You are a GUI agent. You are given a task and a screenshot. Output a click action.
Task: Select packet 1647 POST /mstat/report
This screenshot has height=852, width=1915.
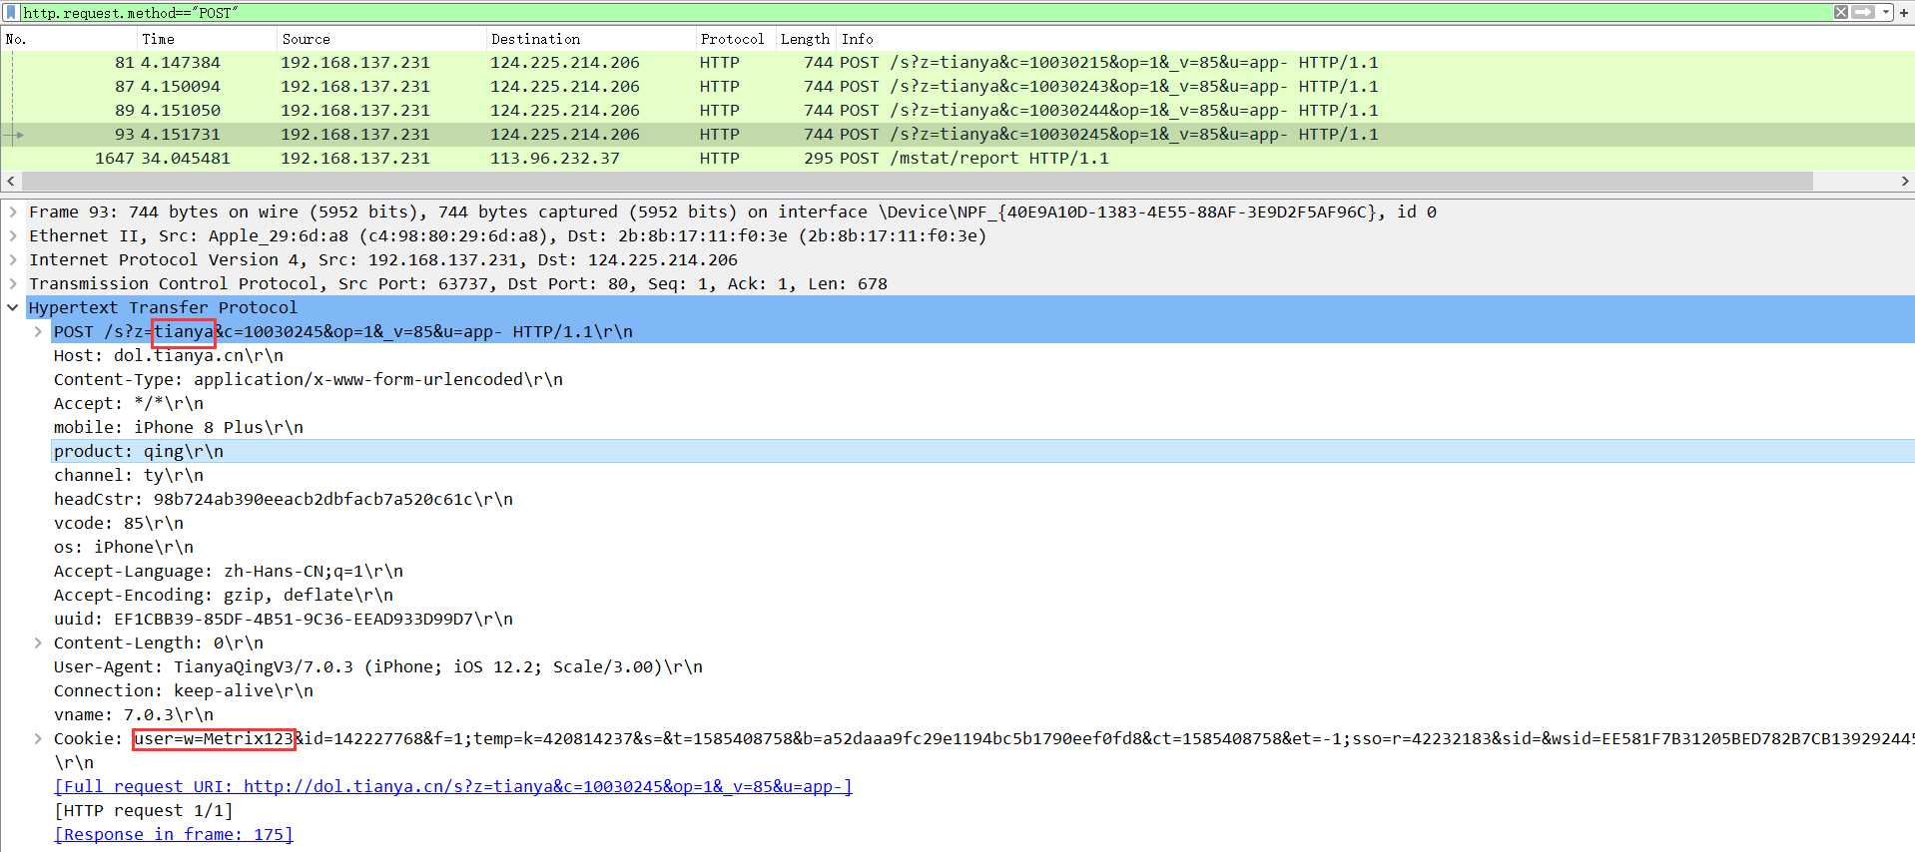[x=957, y=158]
